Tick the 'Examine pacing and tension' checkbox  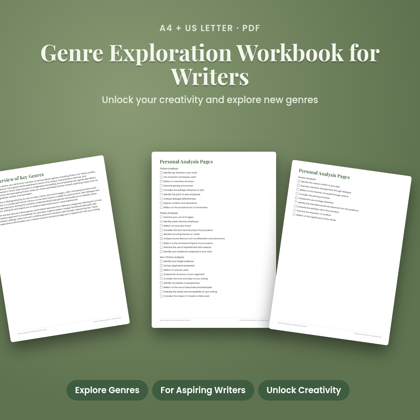pos(161,185)
